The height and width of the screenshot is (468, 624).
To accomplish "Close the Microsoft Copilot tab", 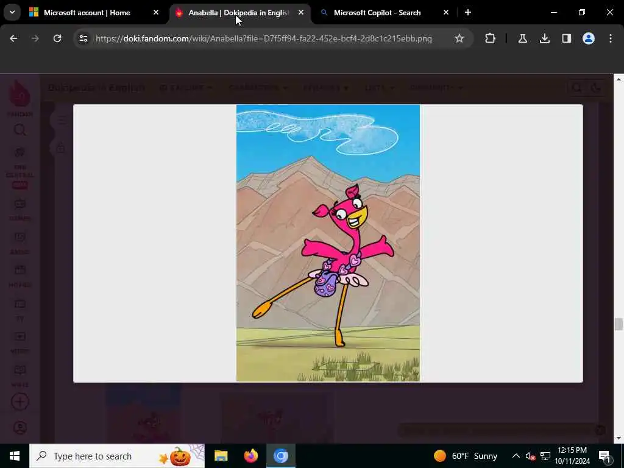I will [x=445, y=13].
